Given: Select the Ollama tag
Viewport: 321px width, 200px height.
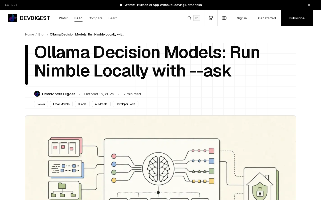Looking at the screenshot, I should (82, 104).
